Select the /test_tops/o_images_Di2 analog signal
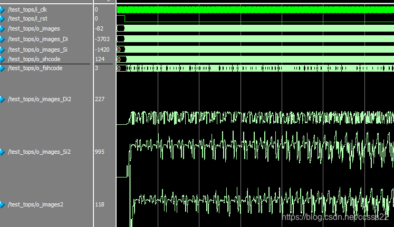The width and height of the screenshot is (394, 227). (x=40, y=100)
